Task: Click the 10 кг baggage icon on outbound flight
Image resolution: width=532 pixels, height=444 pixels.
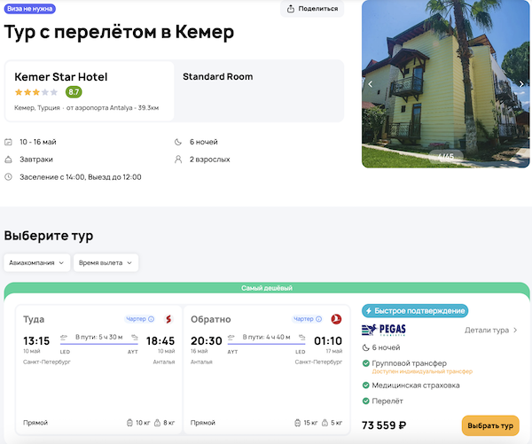Action: pos(130,423)
